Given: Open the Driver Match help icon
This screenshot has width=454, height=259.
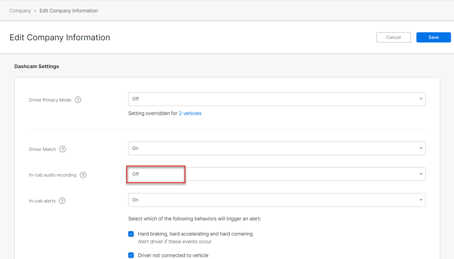Looking at the screenshot, I should click(x=62, y=149).
